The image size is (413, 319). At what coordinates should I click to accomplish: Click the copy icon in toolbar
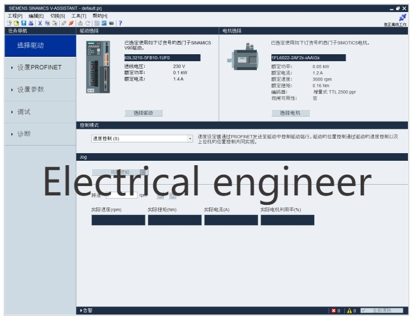[x=47, y=23]
